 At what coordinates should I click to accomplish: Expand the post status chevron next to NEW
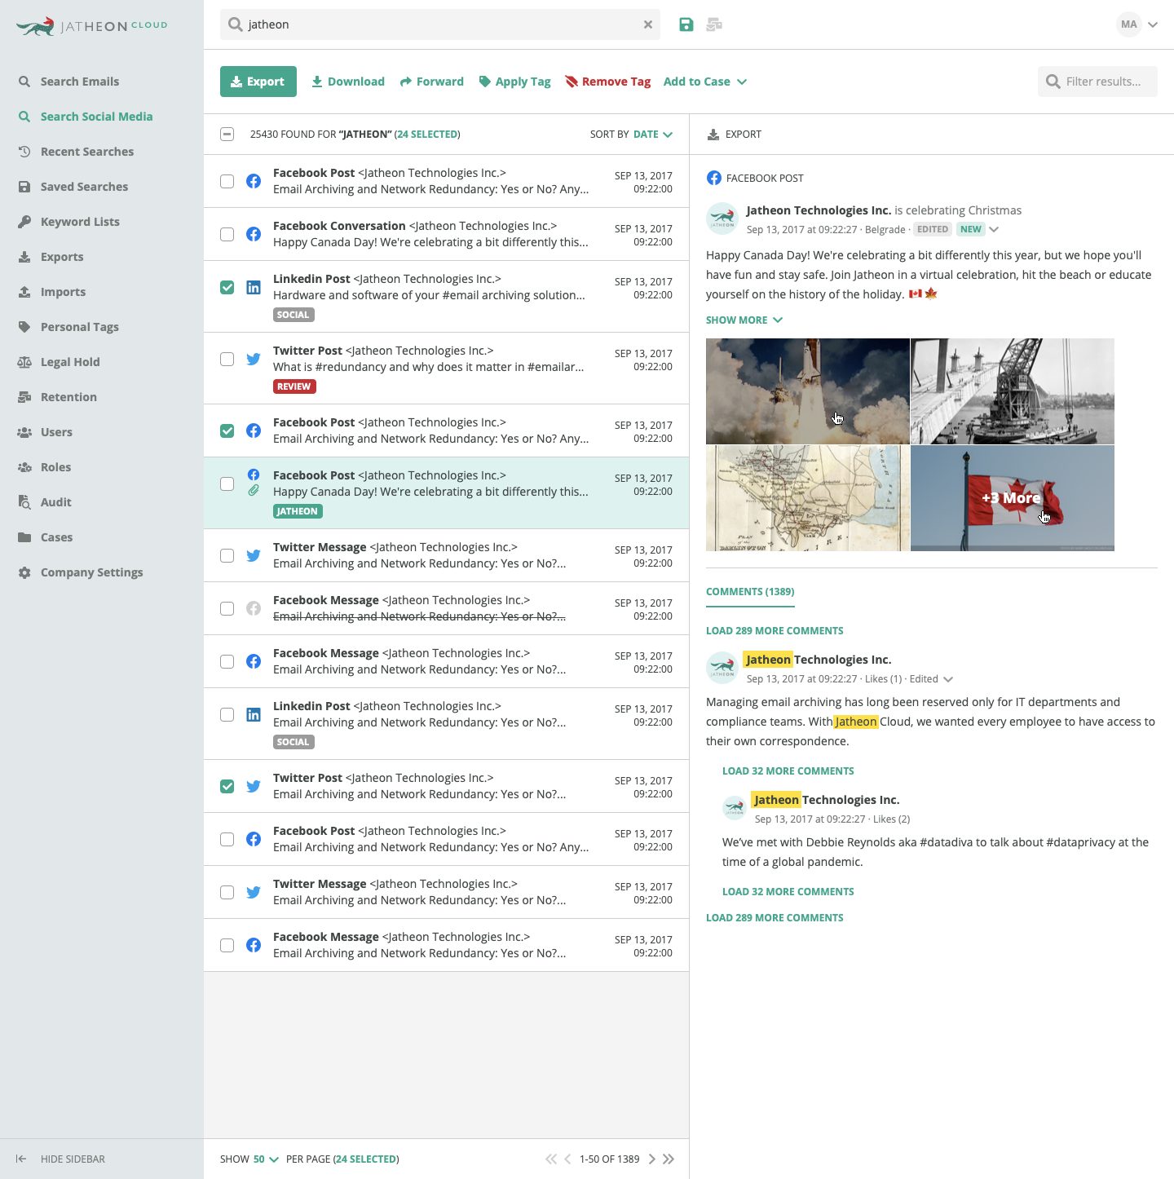click(994, 229)
